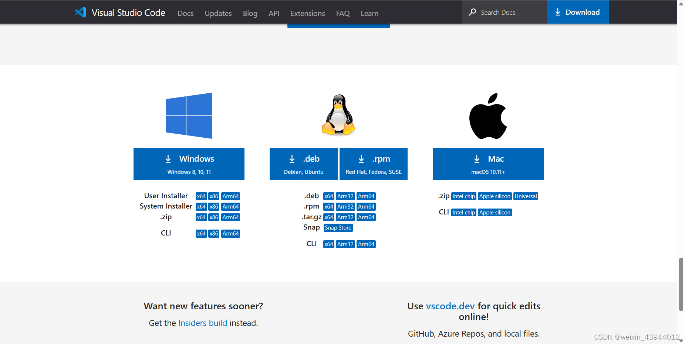Click the Windows logo image
The width and height of the screenshot is (685, 344).
pyautogui.click(x=189, y=116)
